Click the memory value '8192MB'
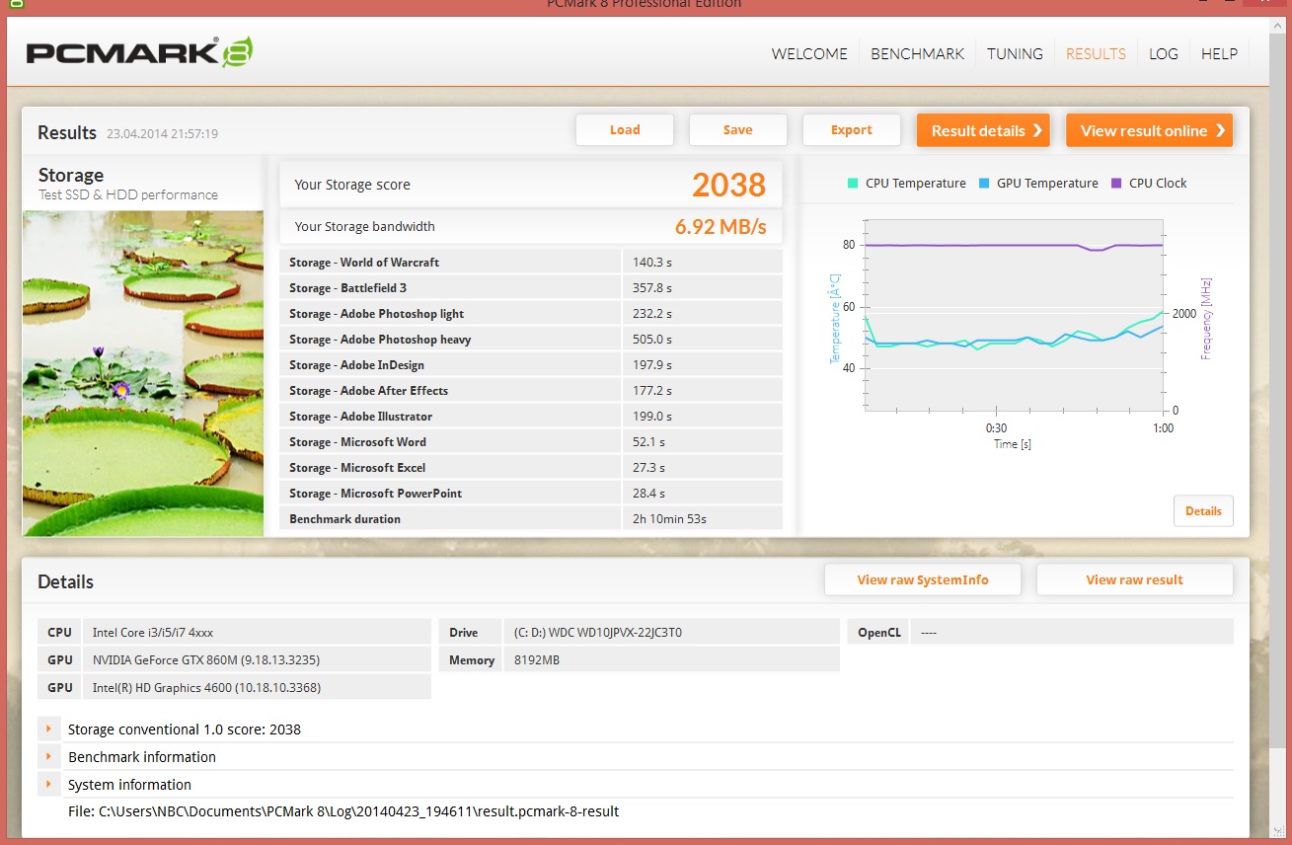This screenshot has width=1292, height=845. point(537,660)
